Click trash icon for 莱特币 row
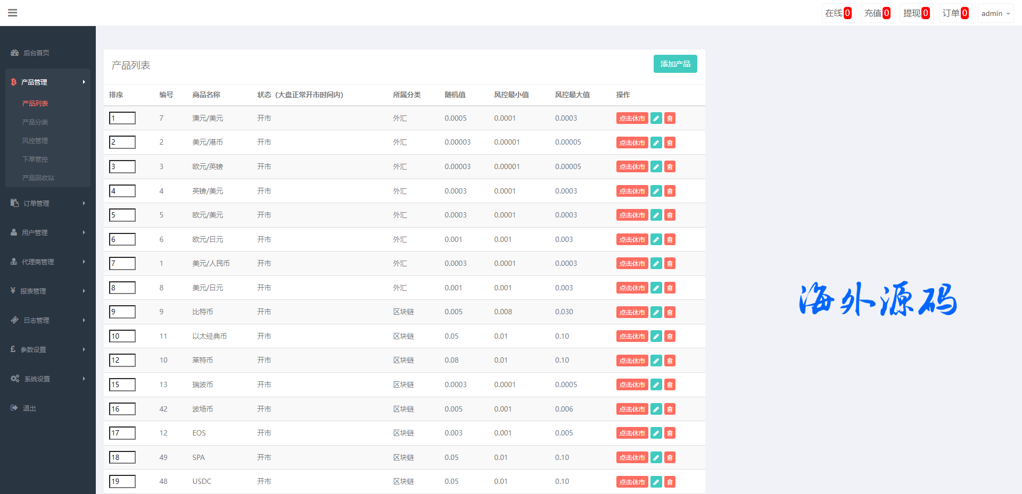 [670, 361]
